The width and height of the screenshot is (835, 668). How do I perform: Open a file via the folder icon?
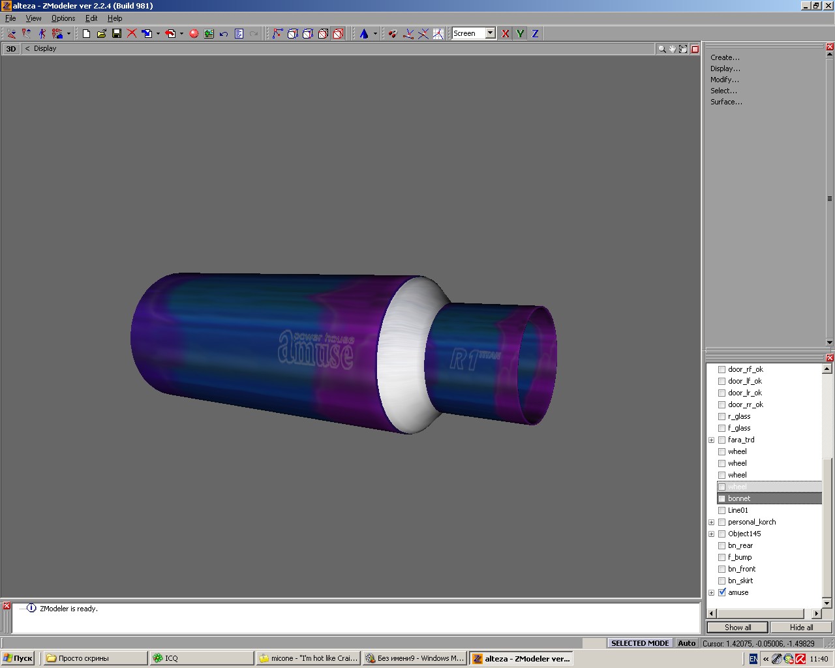pyautogui.click(x=101, y=33)
